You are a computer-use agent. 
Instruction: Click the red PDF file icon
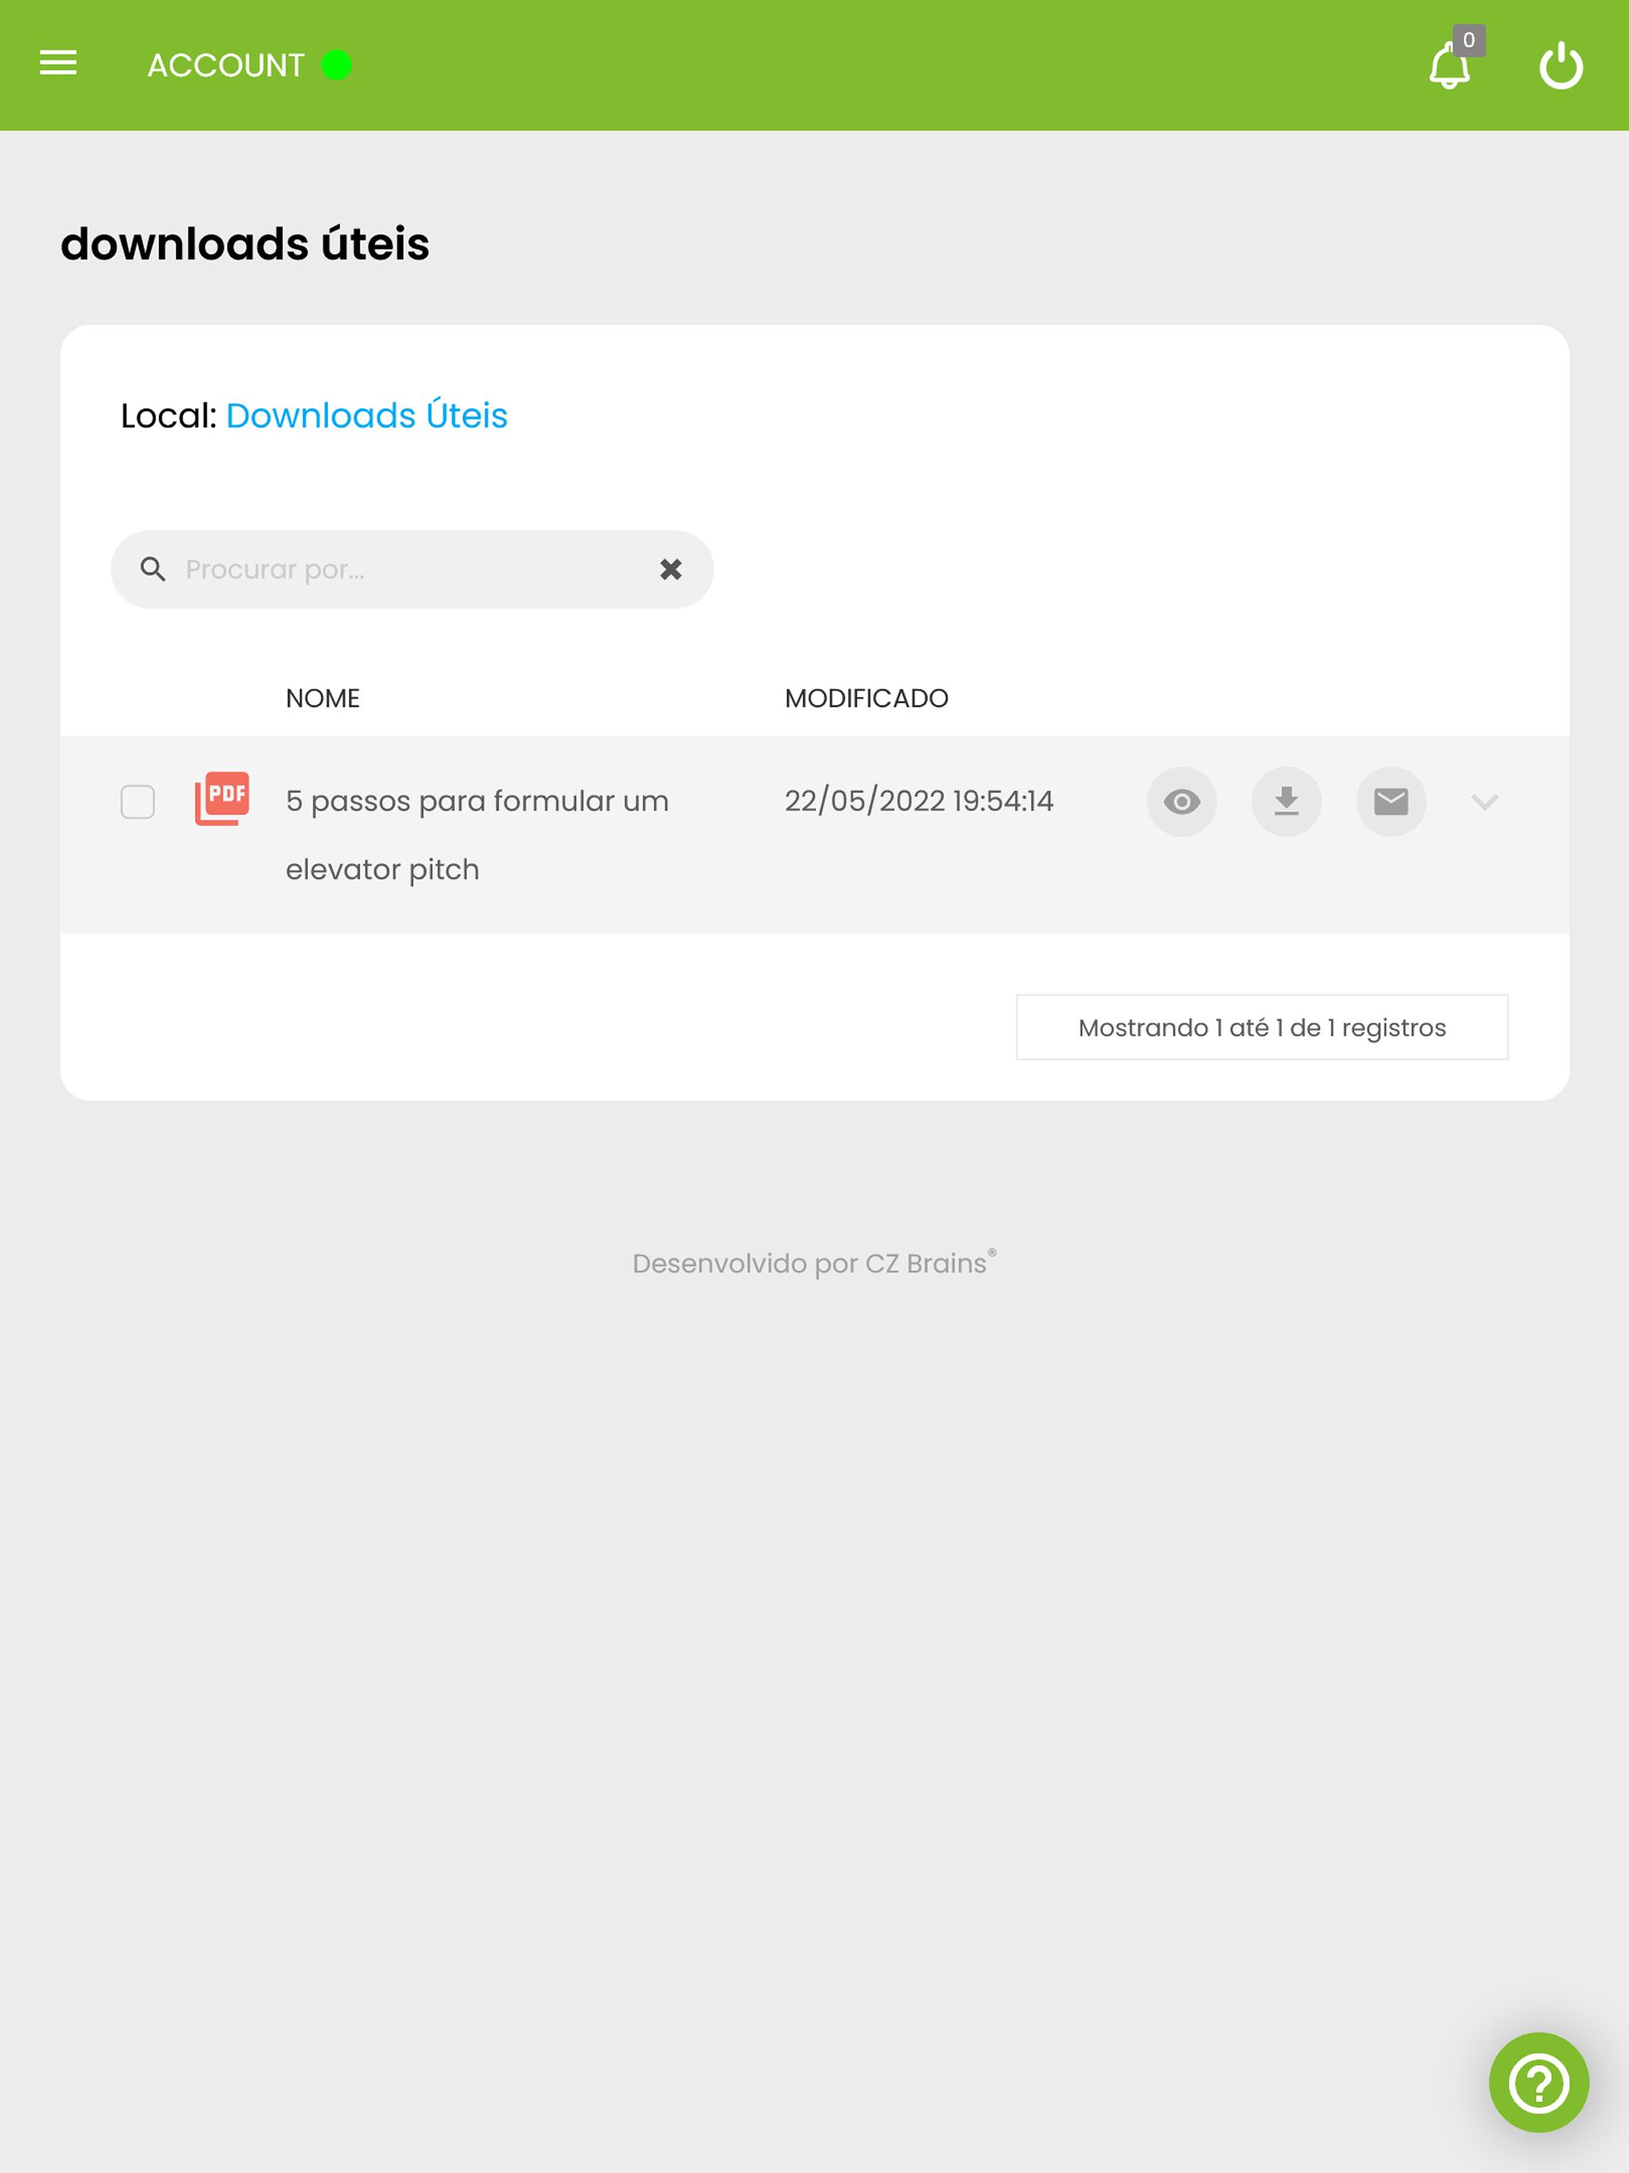click(x=222, y=799)
